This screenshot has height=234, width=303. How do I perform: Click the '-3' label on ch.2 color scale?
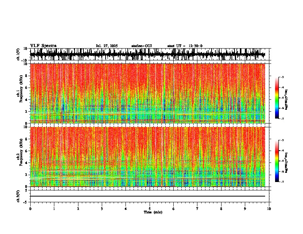(282, 140)
